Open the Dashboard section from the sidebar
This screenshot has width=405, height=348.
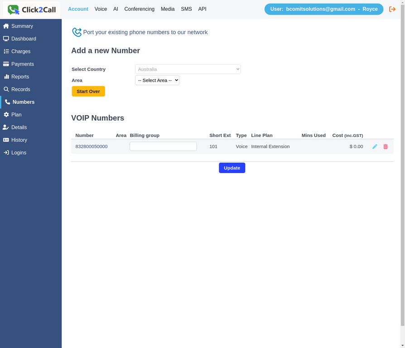[23, 39]
